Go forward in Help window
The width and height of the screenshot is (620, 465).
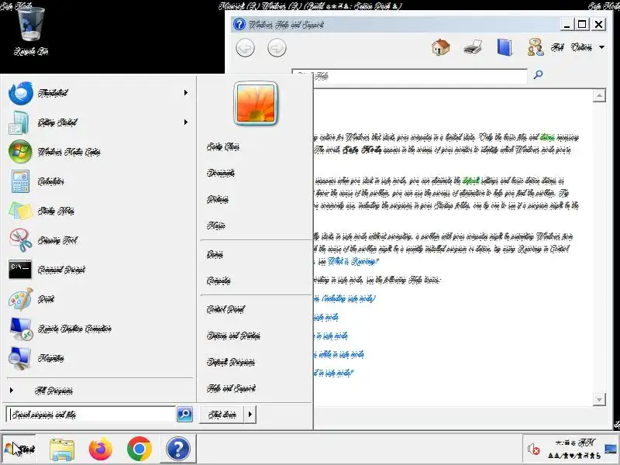tap(277, 48)
